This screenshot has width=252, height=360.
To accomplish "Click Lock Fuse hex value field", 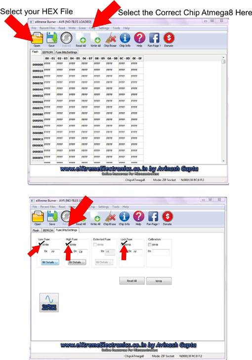I will click(x=137, y=252).
